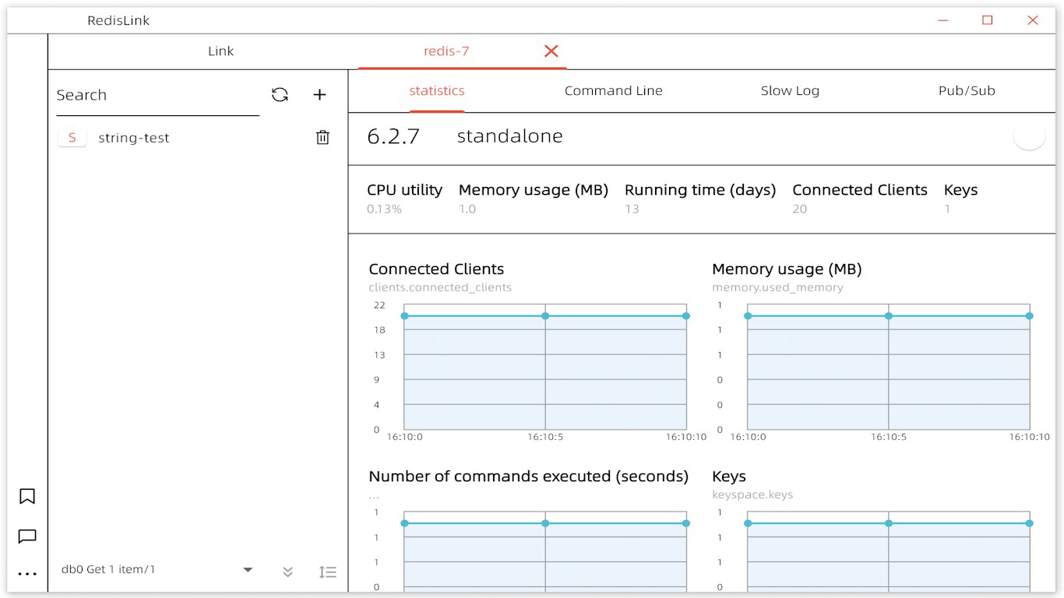Viewport: 1064px width, 598px height.
Task: Close the RedisLink window
Action: click(x=1033, y=20)
